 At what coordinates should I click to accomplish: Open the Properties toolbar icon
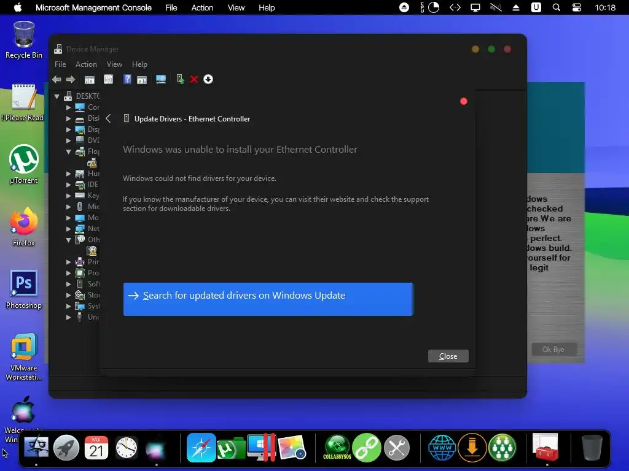tap(108, 79)
